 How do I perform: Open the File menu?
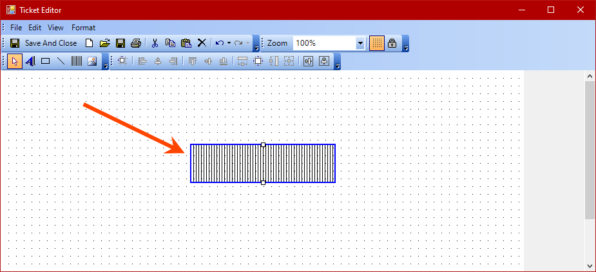pyautogui.click(x=16, y=28)
